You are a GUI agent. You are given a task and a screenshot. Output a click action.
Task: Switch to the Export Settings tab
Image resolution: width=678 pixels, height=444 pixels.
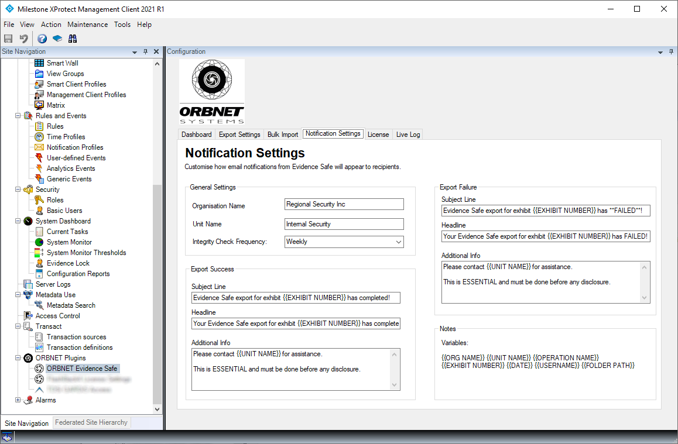click(x=239, y=135)
